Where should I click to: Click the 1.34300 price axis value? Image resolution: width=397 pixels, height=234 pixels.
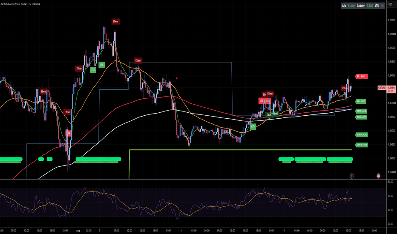[392, 131]
